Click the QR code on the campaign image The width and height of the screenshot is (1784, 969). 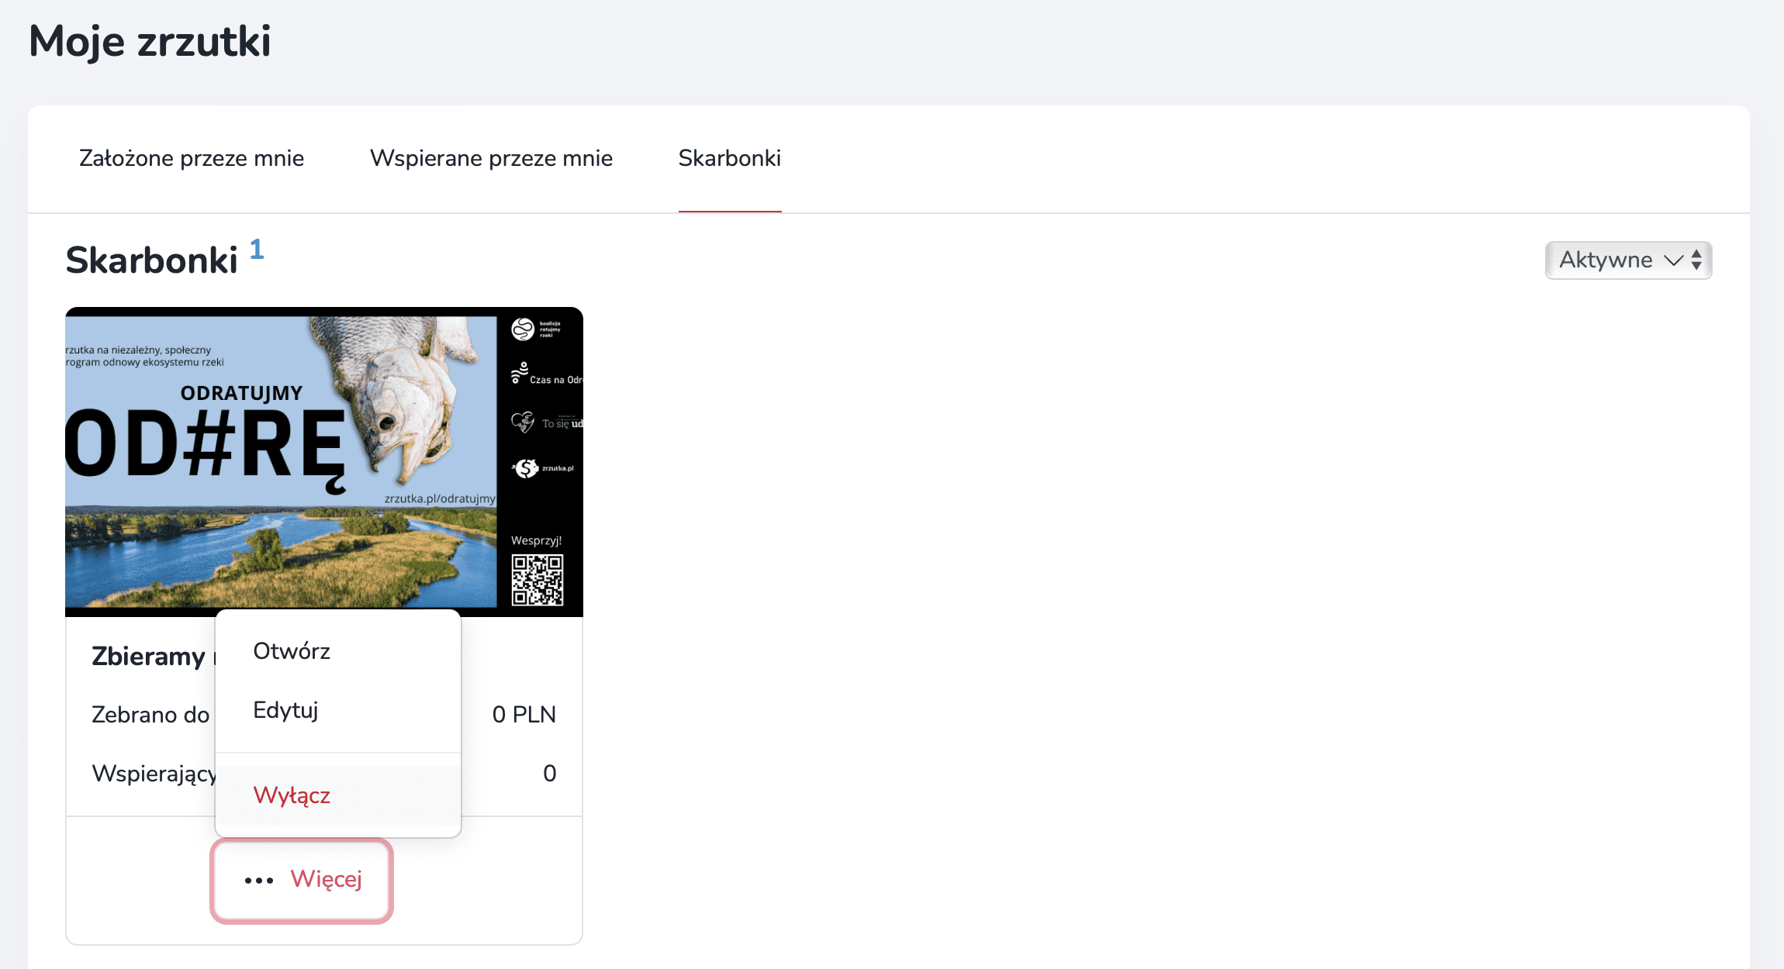[x=537, y=580]
